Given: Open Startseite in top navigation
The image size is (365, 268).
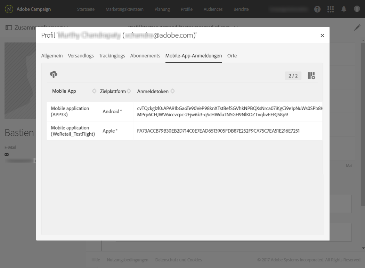Looking at the screenshot, I should (86, 9).
